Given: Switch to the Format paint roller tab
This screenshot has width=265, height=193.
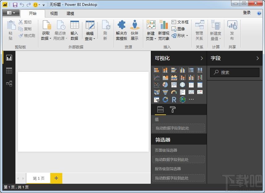Looking at the screenshot, I should click(172, 109).
